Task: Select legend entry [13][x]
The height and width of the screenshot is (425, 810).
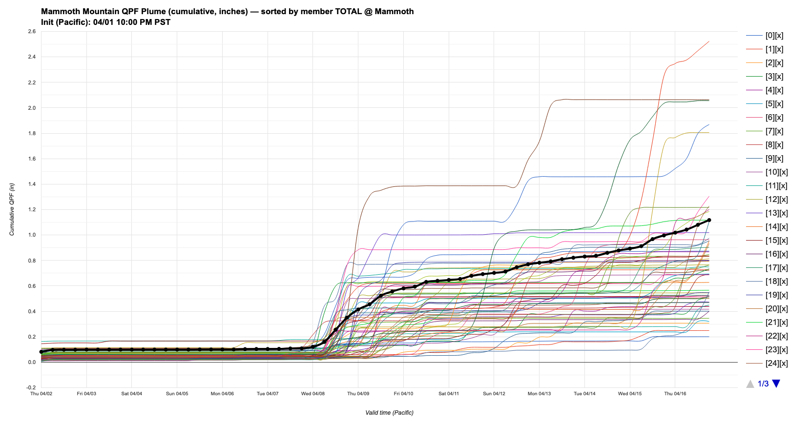Action: tap(767, 213)
